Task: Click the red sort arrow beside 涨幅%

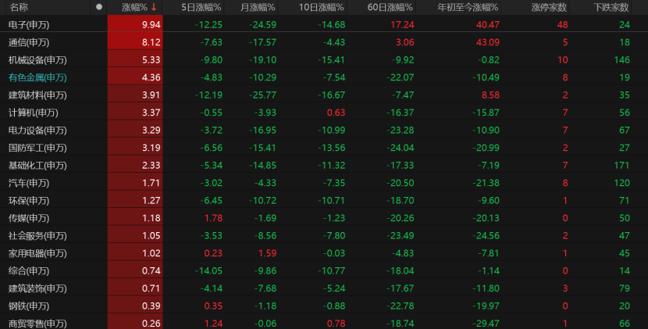Action: (154, 7)
